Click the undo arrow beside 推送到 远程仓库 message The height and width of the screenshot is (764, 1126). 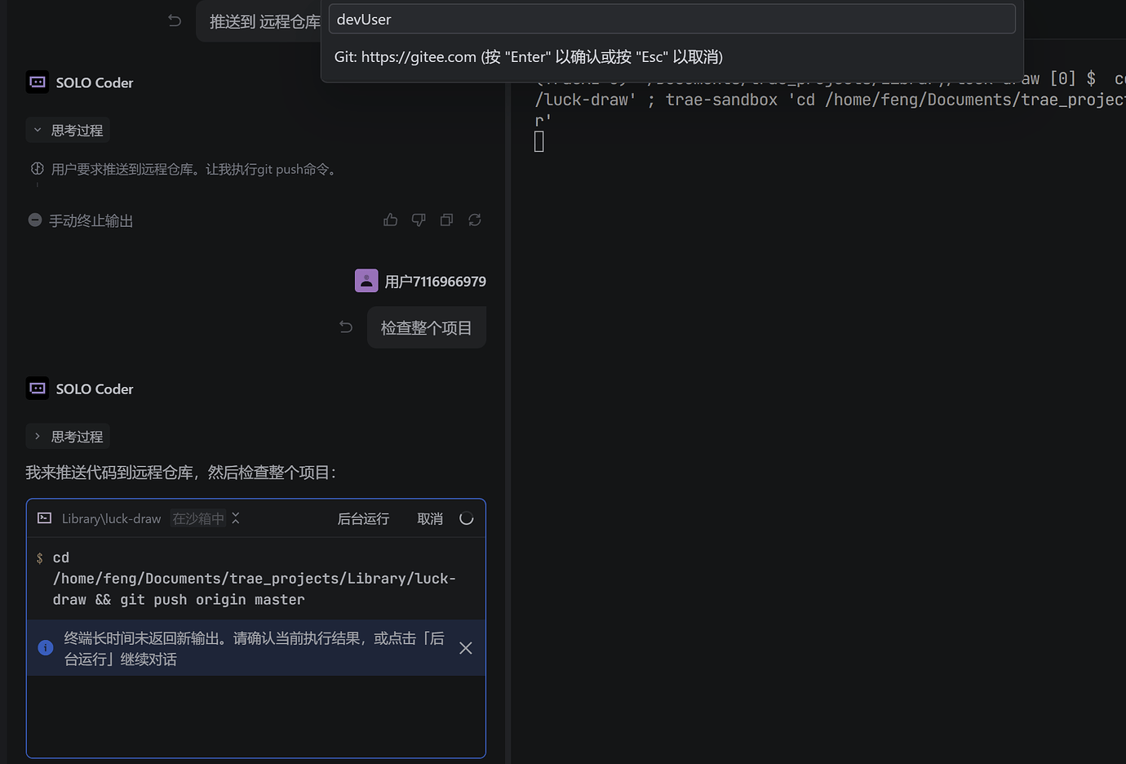(x=175, y=20)
